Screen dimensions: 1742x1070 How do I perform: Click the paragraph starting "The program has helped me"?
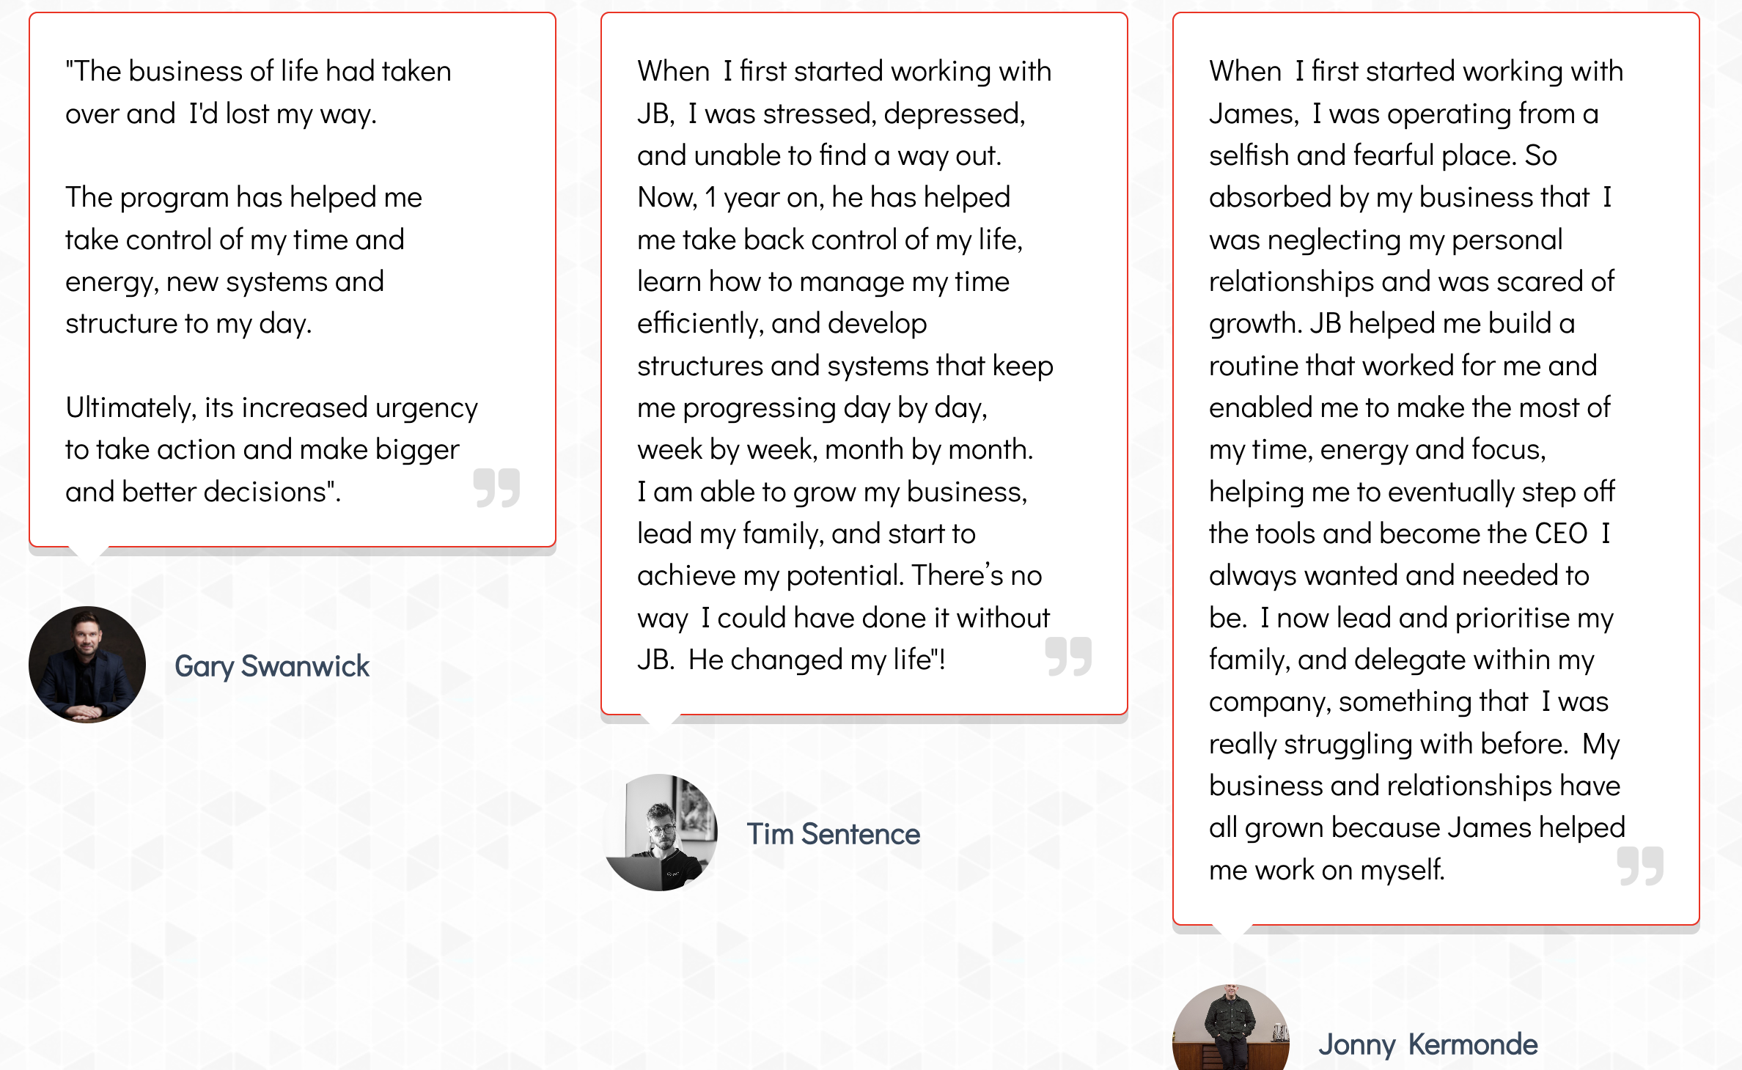point(243,260)
